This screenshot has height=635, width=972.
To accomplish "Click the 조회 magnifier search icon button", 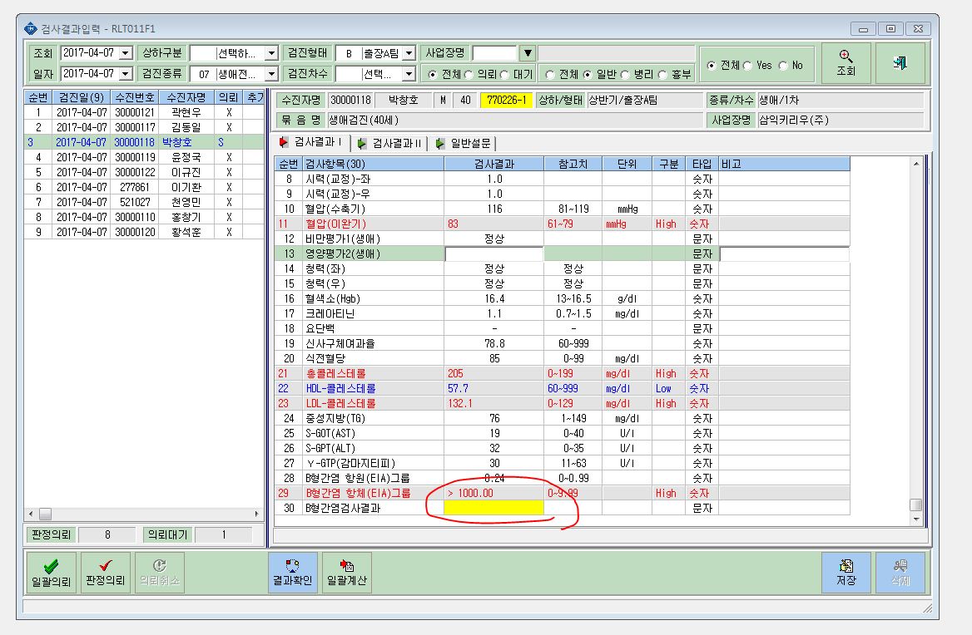I will (846, 63).
